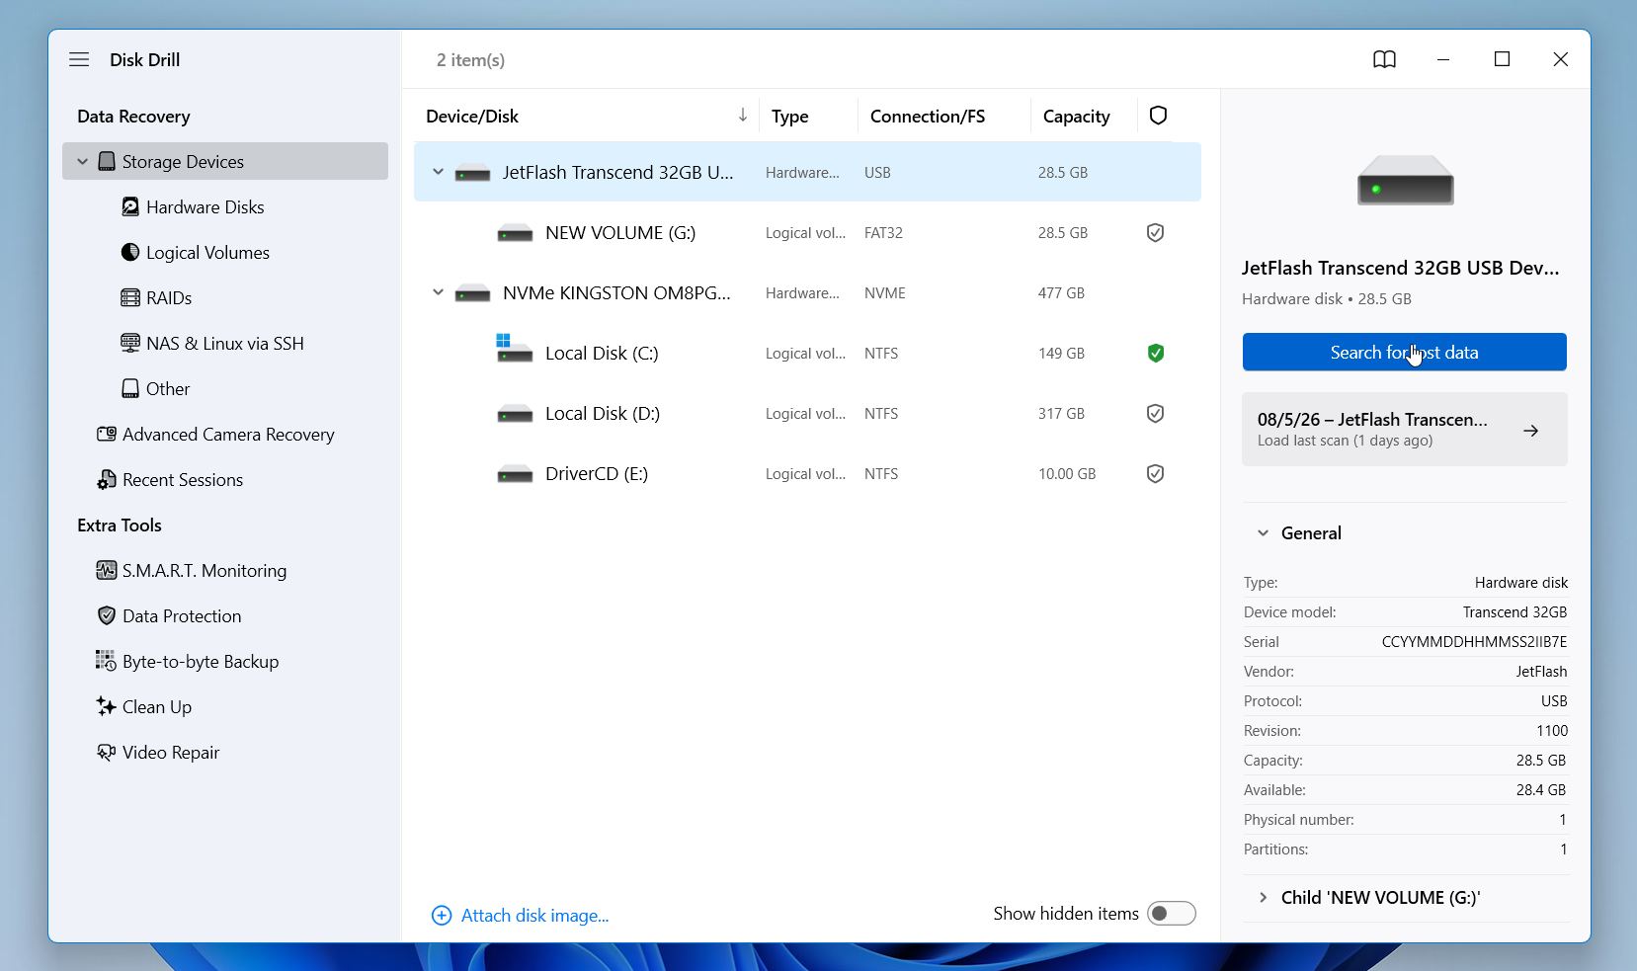Open the help book icon
Image resolution: width=1637 pixels, height=971 pixels.
click(x=1384, y=60)
